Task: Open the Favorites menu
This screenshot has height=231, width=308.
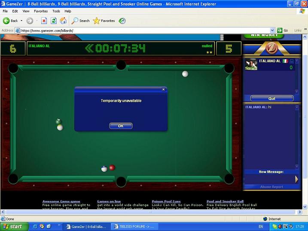Action: [41, 11]
